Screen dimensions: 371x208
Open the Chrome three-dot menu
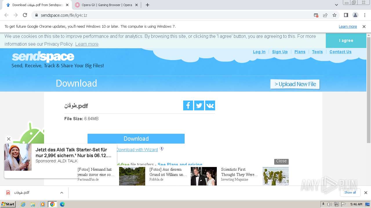[x=365, y=15]
